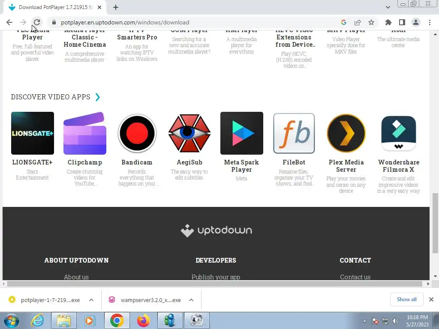The width and height of the screenshot is (439, 329).
Task: Open the FileBot fb icon
Action: pyautogui.click(x=294, y=133)
